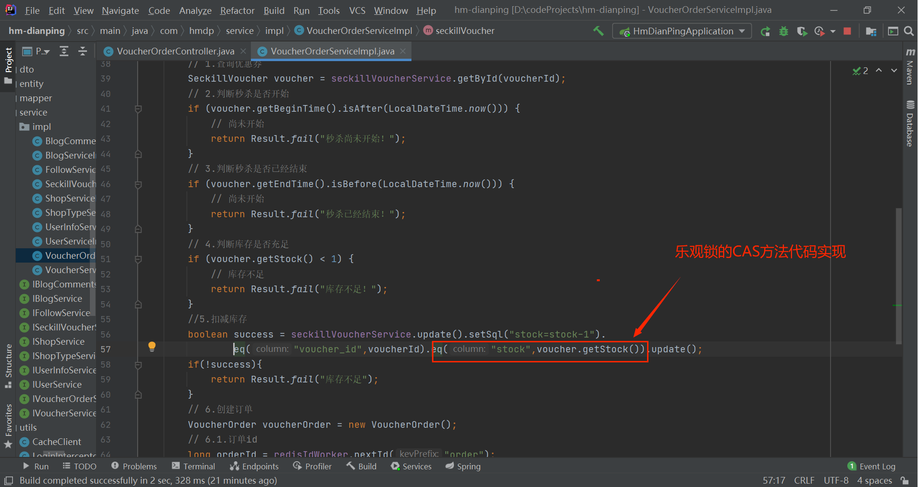Open the Run tool window

36,466
